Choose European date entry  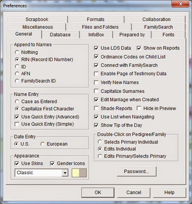[43, 144]
